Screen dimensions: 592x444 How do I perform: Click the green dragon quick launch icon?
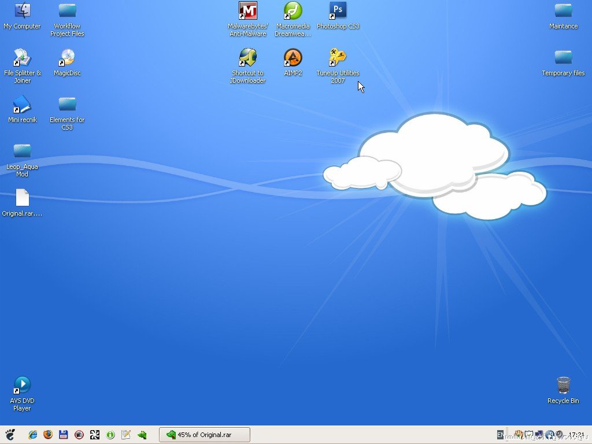(142, 435)
